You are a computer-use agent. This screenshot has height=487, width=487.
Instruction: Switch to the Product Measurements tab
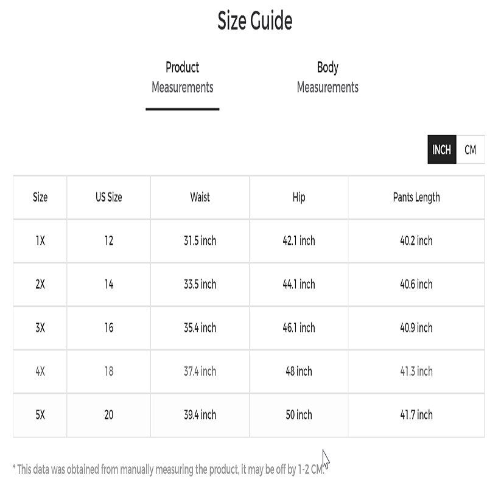pos(182,77)
